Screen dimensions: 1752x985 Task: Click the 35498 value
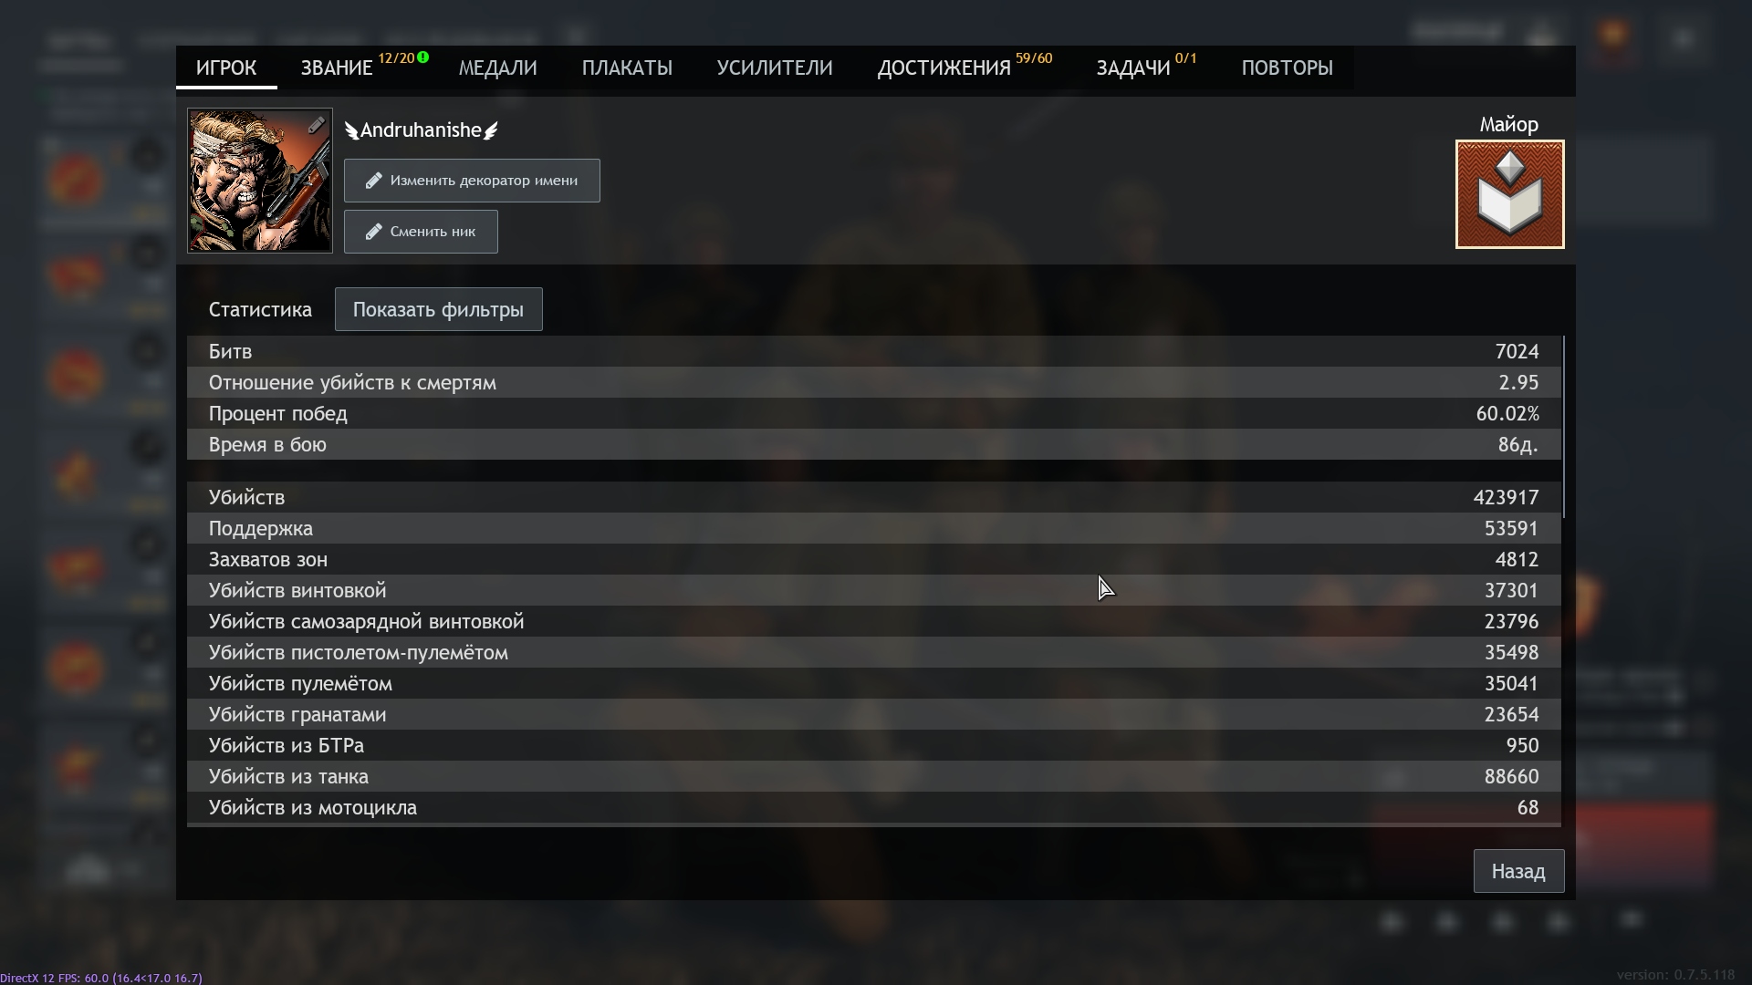point(1511,653)
